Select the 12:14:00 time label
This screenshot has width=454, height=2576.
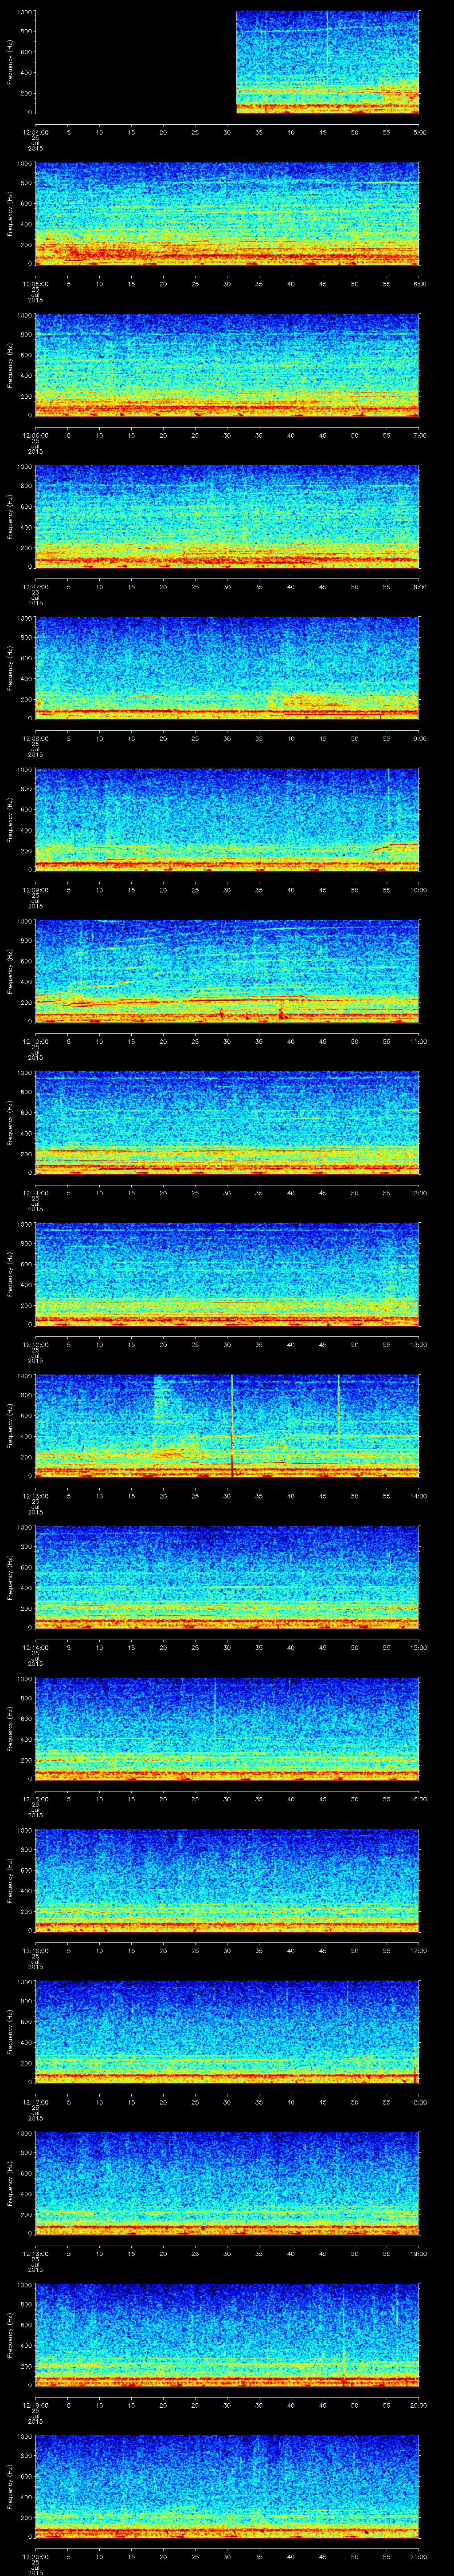tap(35, 1647)
